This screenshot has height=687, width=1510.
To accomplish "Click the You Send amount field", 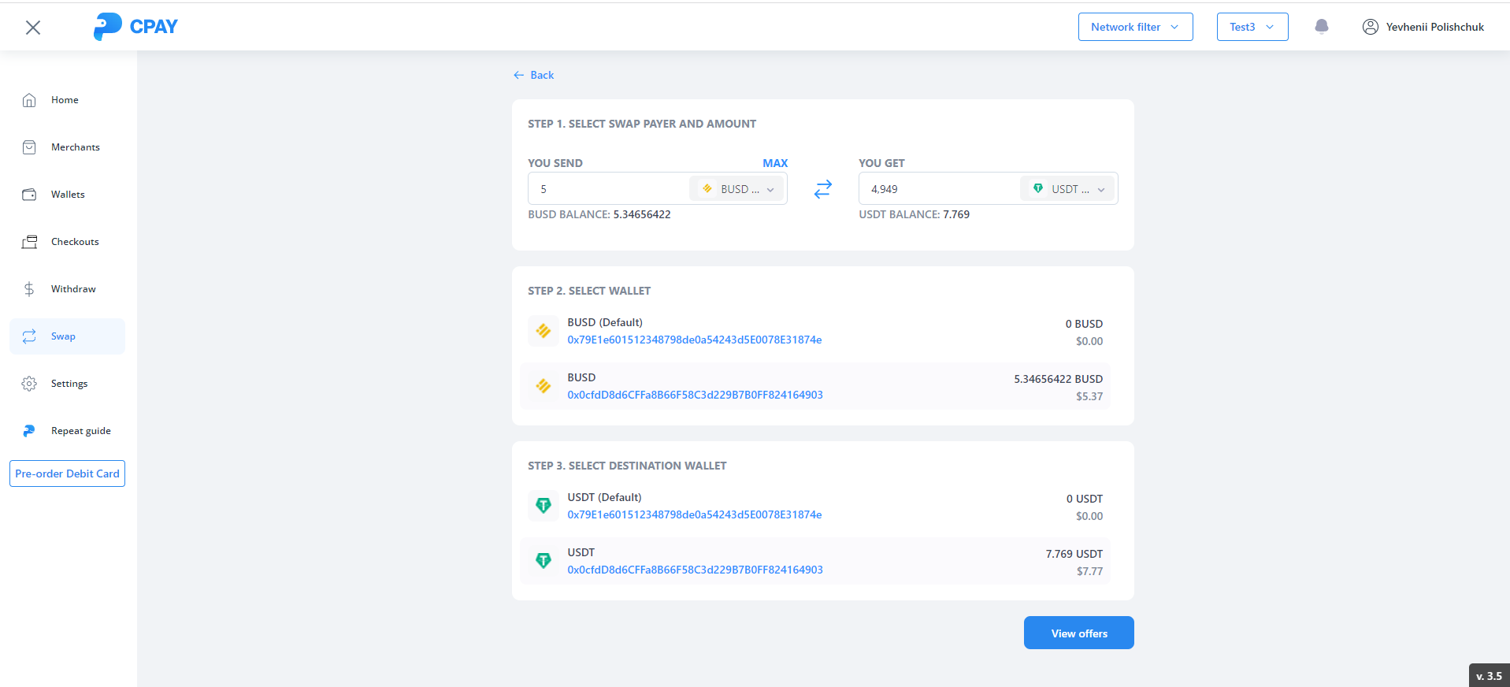I will (x=608, y=189).
